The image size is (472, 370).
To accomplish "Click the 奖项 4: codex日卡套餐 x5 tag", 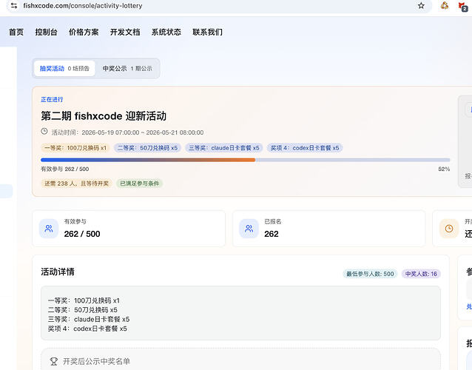I will click(305, 148).
